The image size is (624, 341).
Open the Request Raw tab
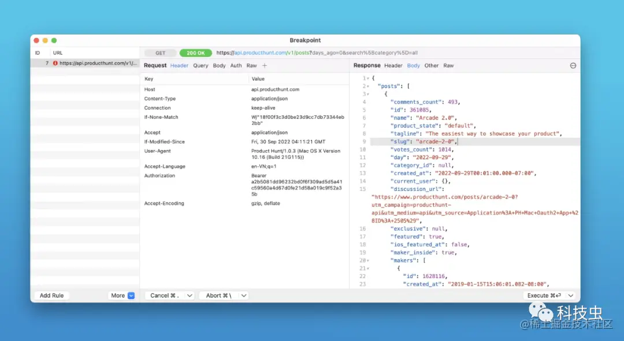coord(251,66)
